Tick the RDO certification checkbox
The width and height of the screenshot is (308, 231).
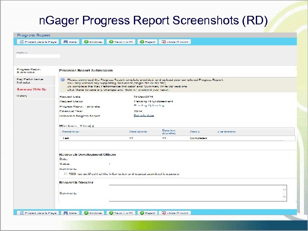[x=66, y=174]
